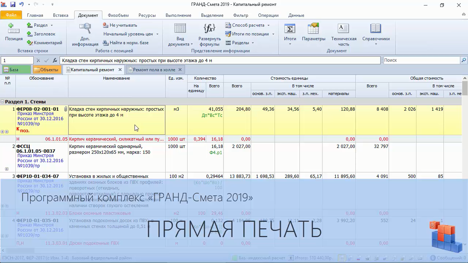The image size is (468, 263).
Task: Collapse Раздел 1. Стены section
Action: click(3, 102)
